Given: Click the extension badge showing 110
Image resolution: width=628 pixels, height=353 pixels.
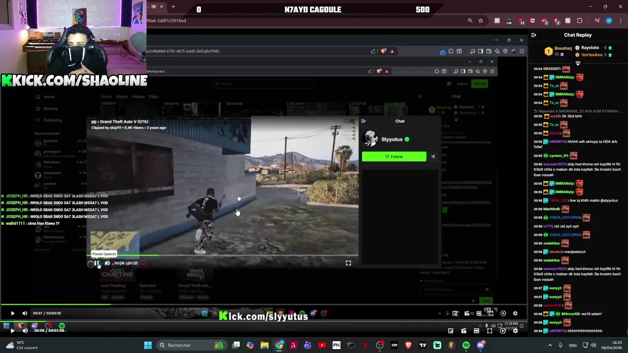Looking at the screenshot, I should (x=509, y=21).
